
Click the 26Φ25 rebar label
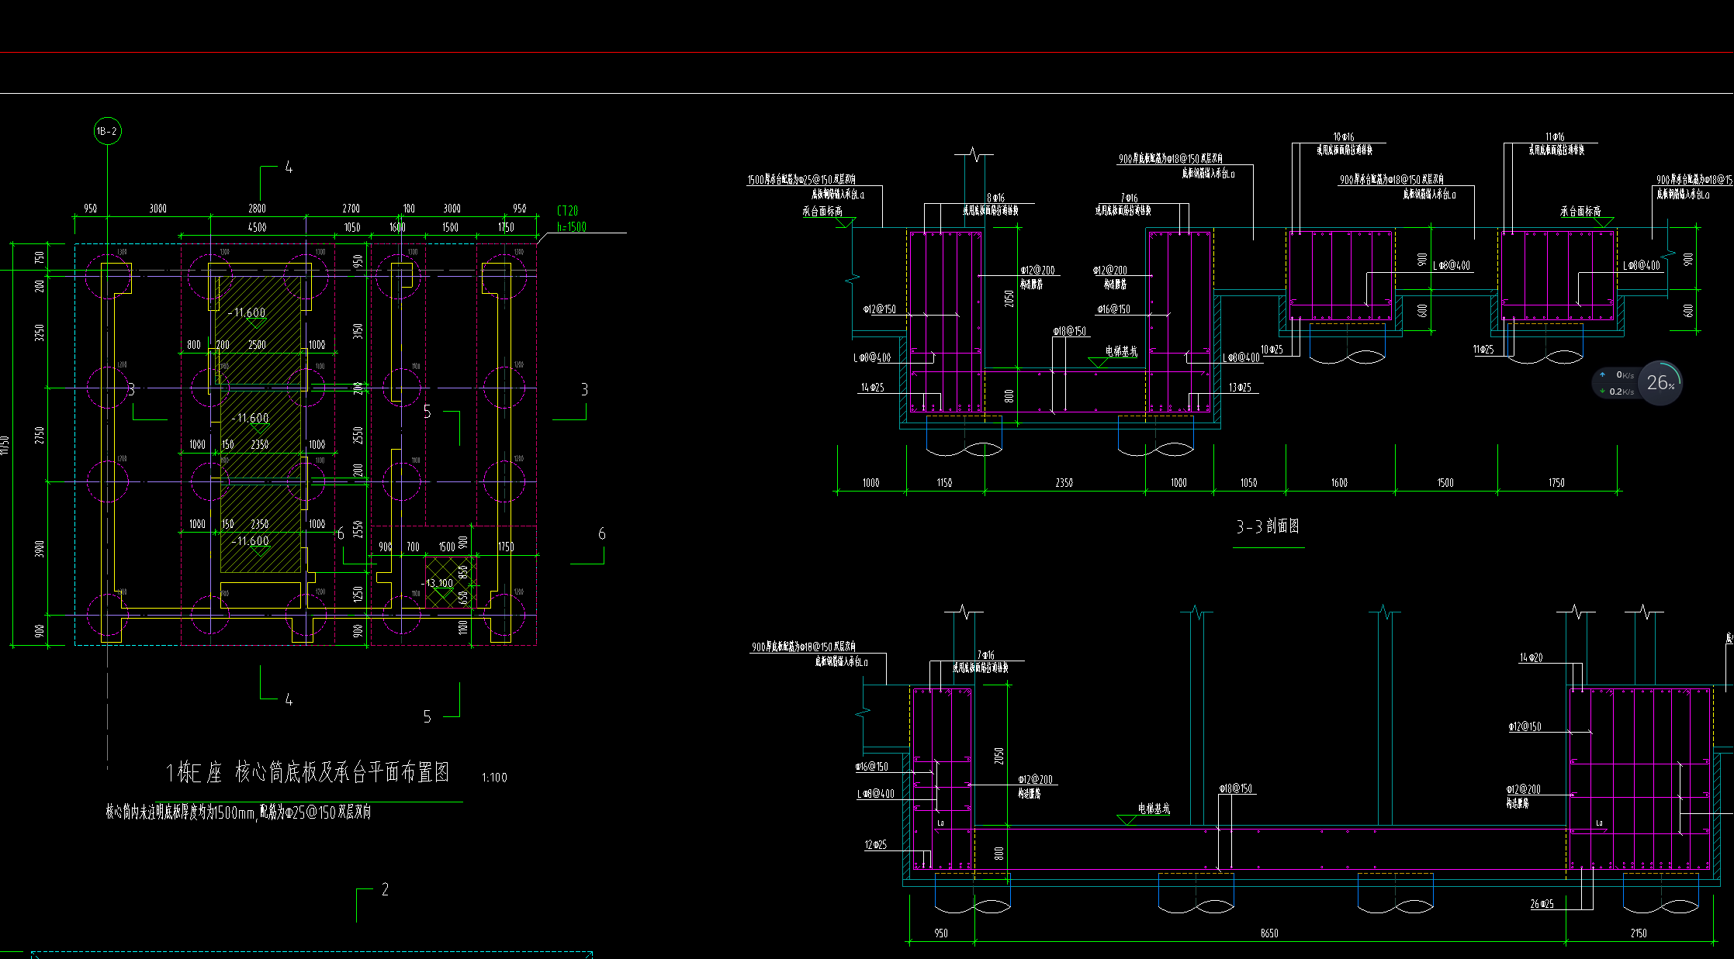[1542, 904]
